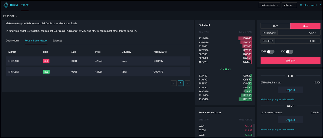
Task: Click the 155.9430 bid size
Action: pyautogui.click(x=203, y=99)
